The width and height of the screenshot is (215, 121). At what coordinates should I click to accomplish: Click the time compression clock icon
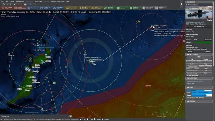(4, 4)
